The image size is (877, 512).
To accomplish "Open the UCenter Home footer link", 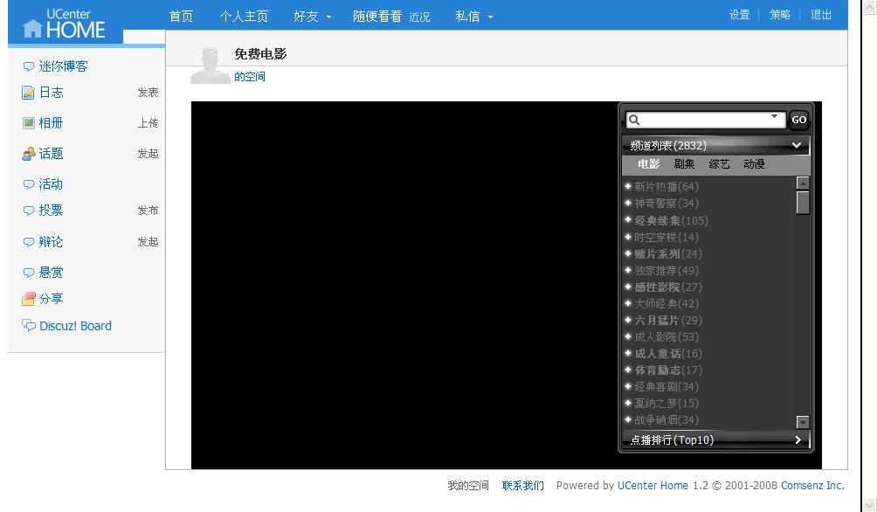I will click(x=653, y=486).
